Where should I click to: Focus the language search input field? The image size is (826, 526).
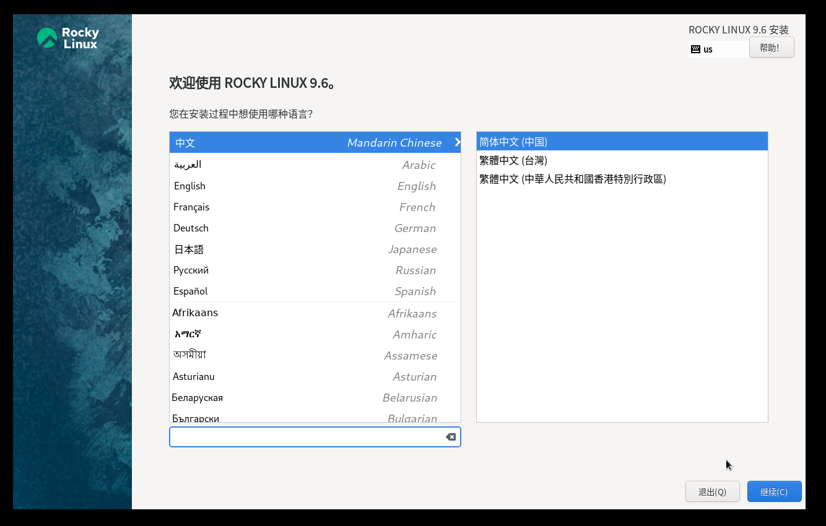[x=315, y=437]
